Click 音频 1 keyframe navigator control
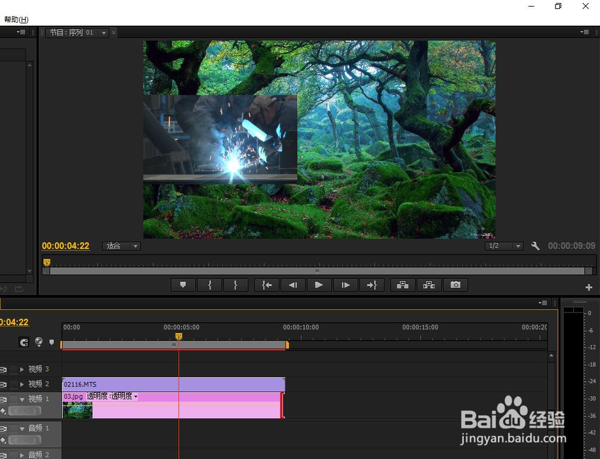The width and height of the screenshot is (600, 459). (25, 440)
